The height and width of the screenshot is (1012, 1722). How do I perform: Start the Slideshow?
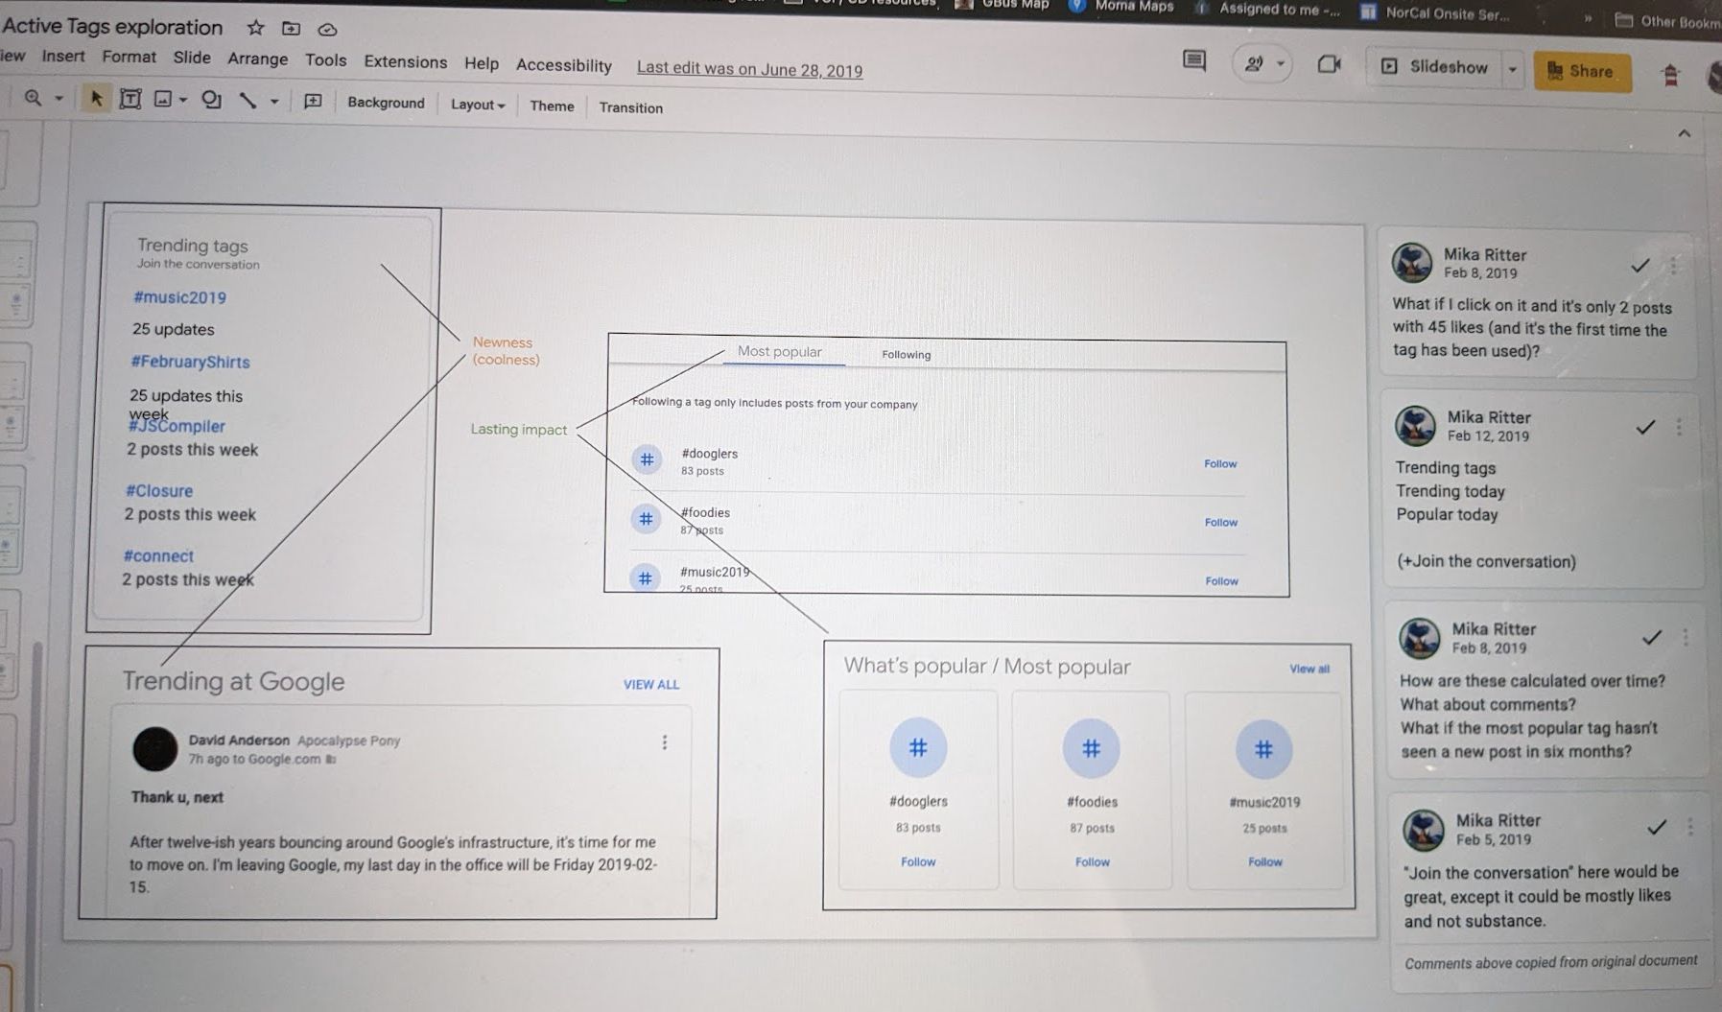(x=1436, y=67)
